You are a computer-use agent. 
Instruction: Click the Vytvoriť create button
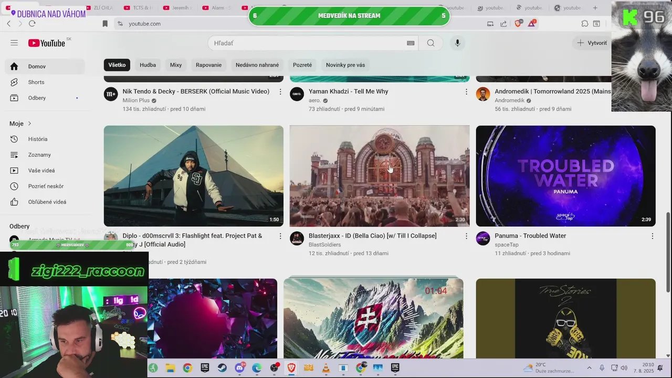pos(592,43)
